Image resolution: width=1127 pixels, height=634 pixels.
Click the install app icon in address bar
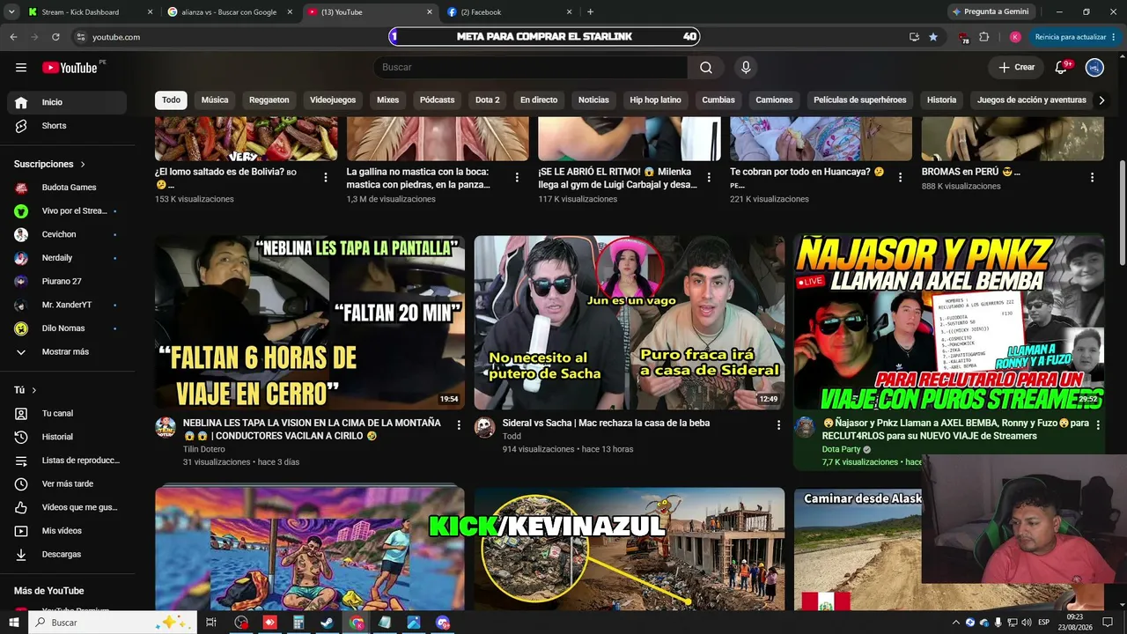point(914,37)
